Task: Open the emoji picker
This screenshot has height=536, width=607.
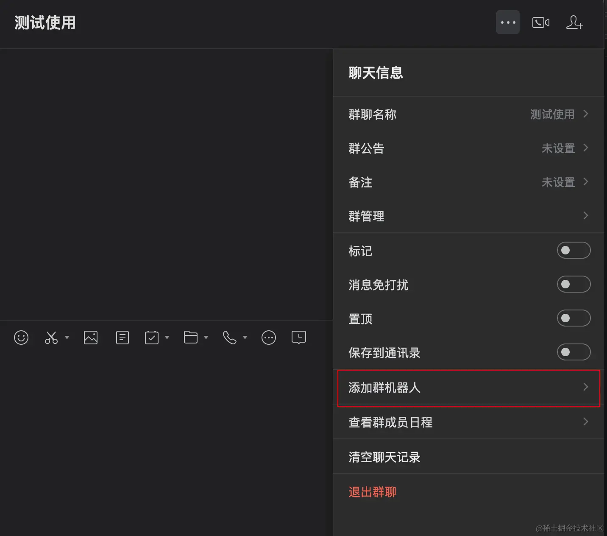Action: tap(21, 338)
